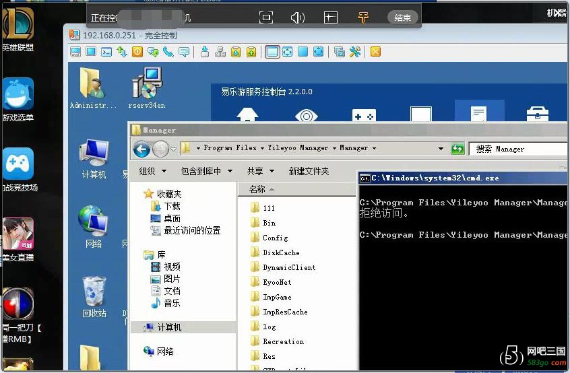Click forward arrow in Manager explorer

(160, 149)
